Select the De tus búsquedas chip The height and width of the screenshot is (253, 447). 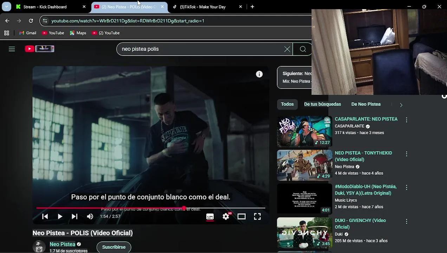(x=323, y=104)
